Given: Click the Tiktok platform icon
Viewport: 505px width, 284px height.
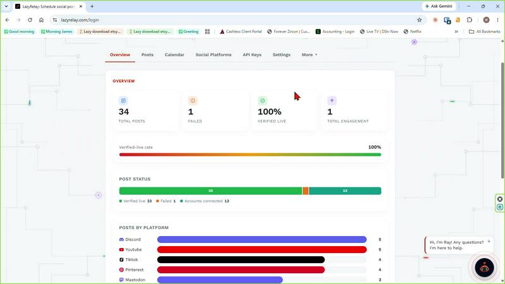Looking at the screenshot, I should [x=121, y=259].
